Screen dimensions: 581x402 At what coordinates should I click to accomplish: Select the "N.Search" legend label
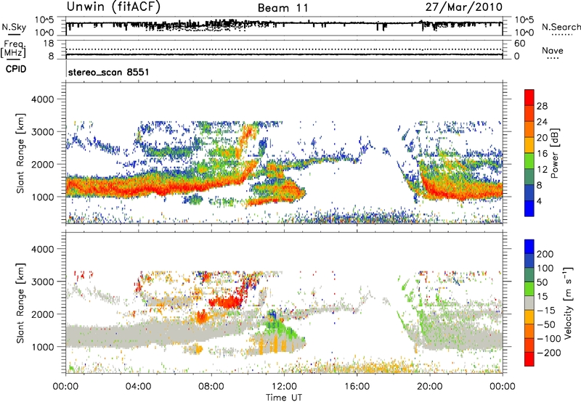click(561, 27)
